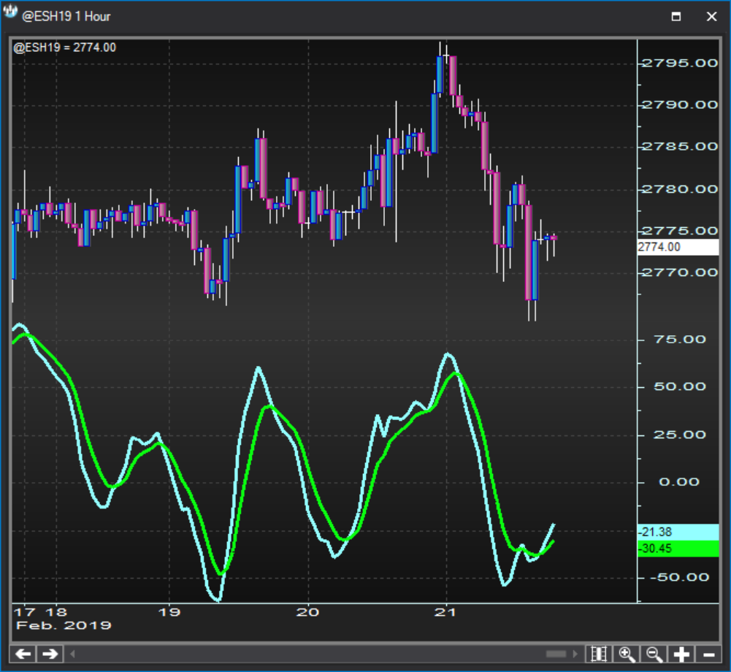Click the application icon in title bar
The height and width of the screenshot is (672, 731).
9,12
